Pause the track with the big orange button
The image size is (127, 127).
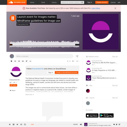(x=13, y=18)
